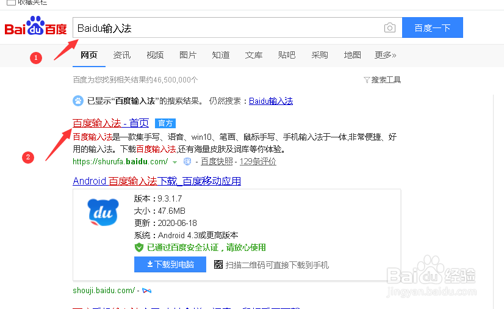Switch to the 视频 tab
The height and width of the screenshot is (309, 504).
tap(155, 55)
